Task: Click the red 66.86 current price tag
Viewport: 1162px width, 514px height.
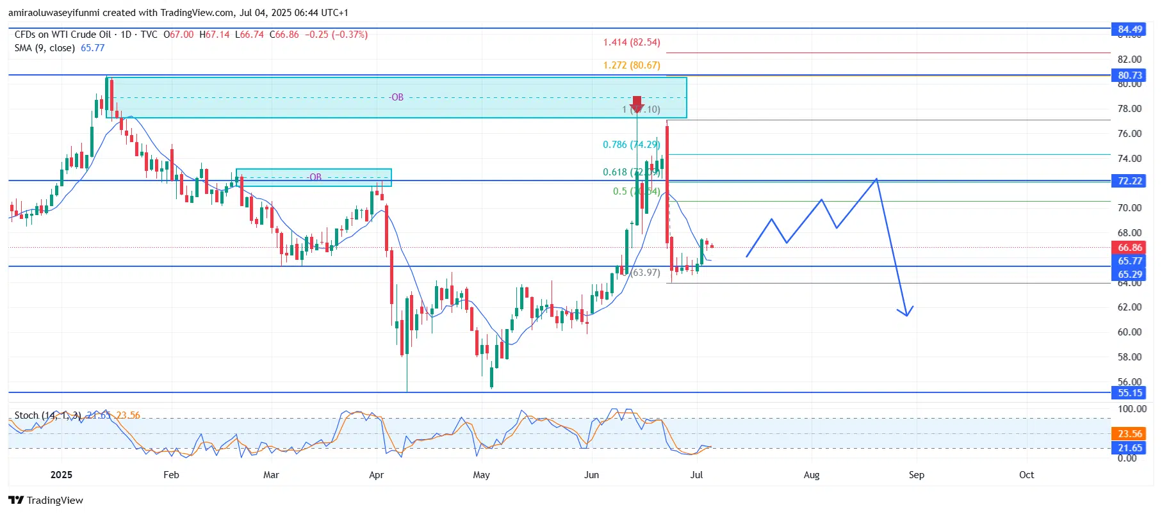Action: point(1129,248)
